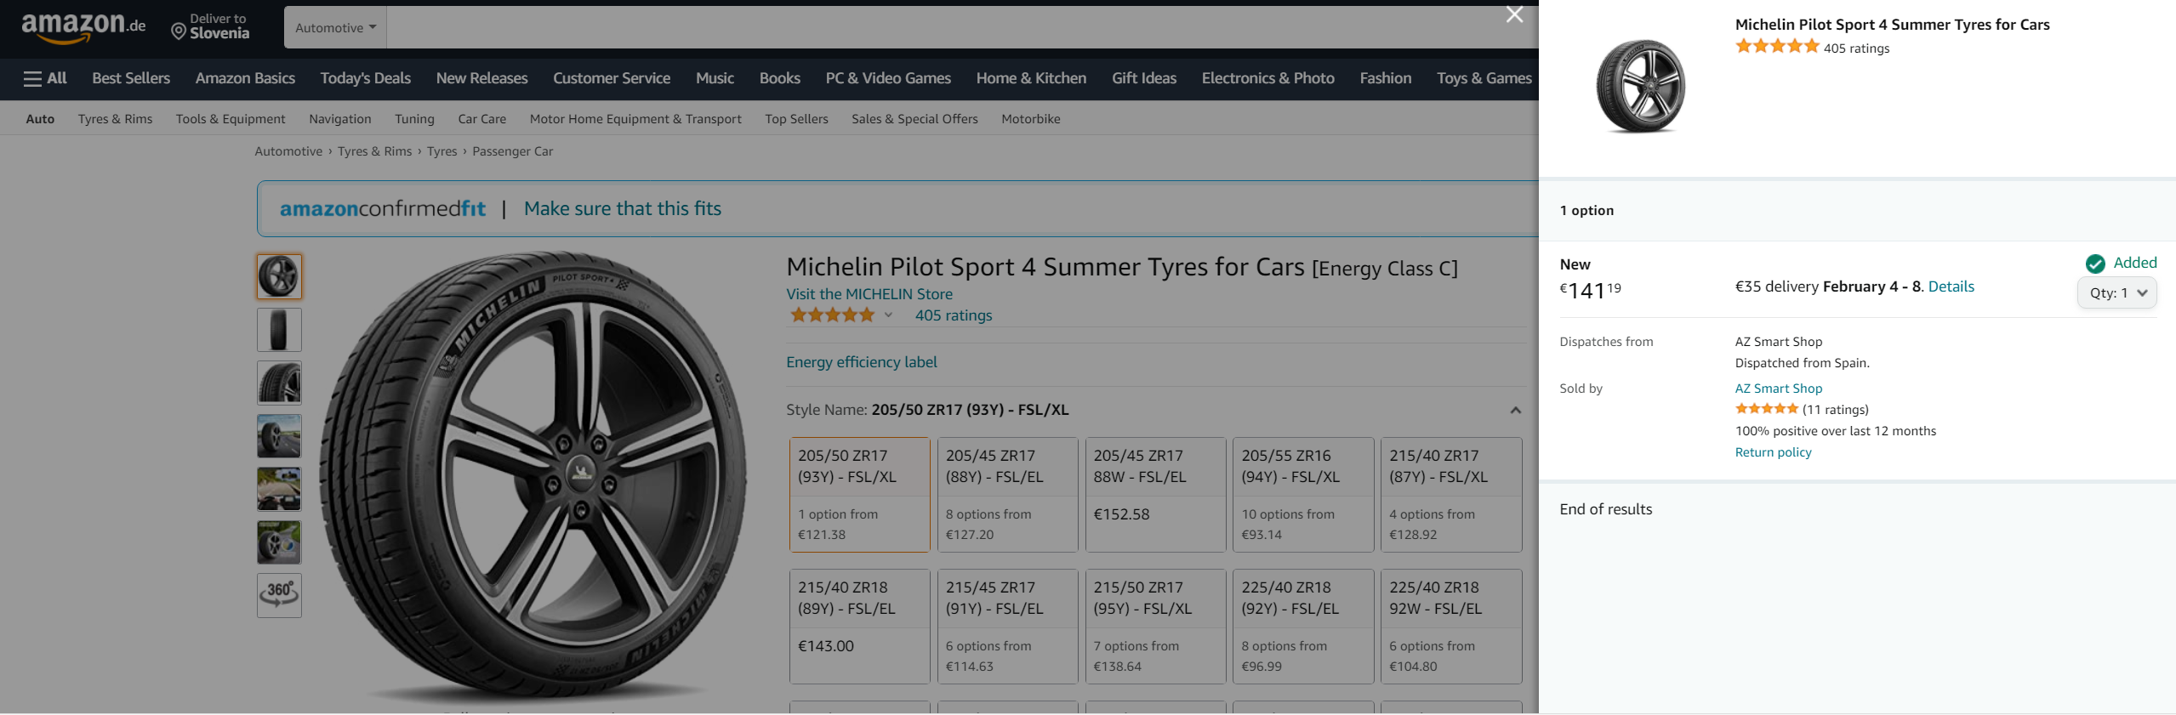The width and height of the screenshot is (2176, 715).
Task: Click the Deliver to Slovenia location icon
Action: tap(179, 31)
